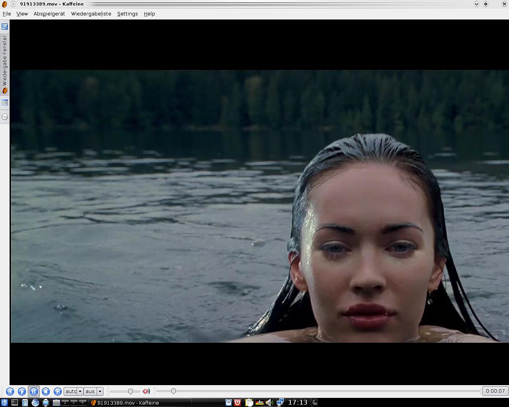Viewport: 509px width, 407px height.
Task: Open the playlist sidebar tab icon
Action: point(5,103)
